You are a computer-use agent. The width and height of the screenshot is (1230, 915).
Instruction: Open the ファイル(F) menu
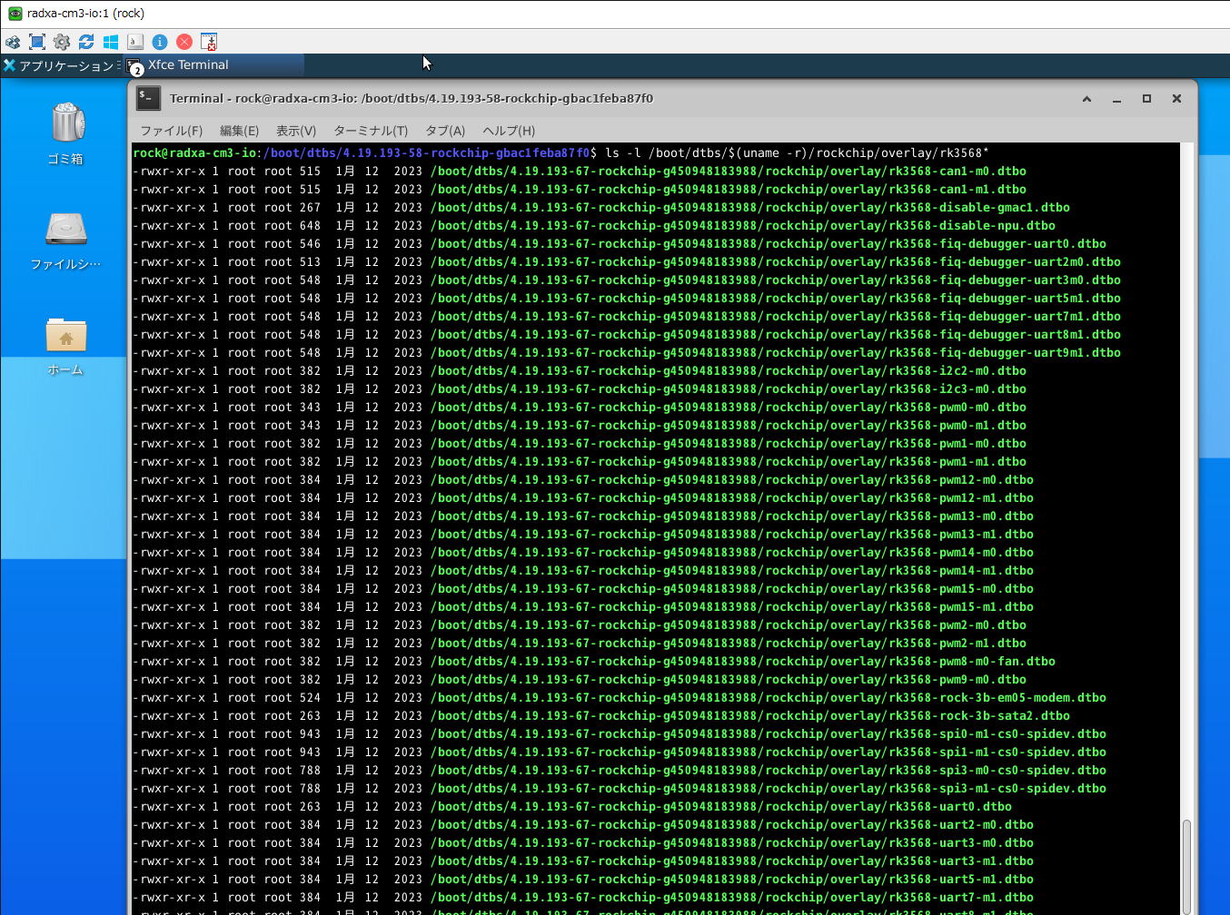click(x=171, y=131)
